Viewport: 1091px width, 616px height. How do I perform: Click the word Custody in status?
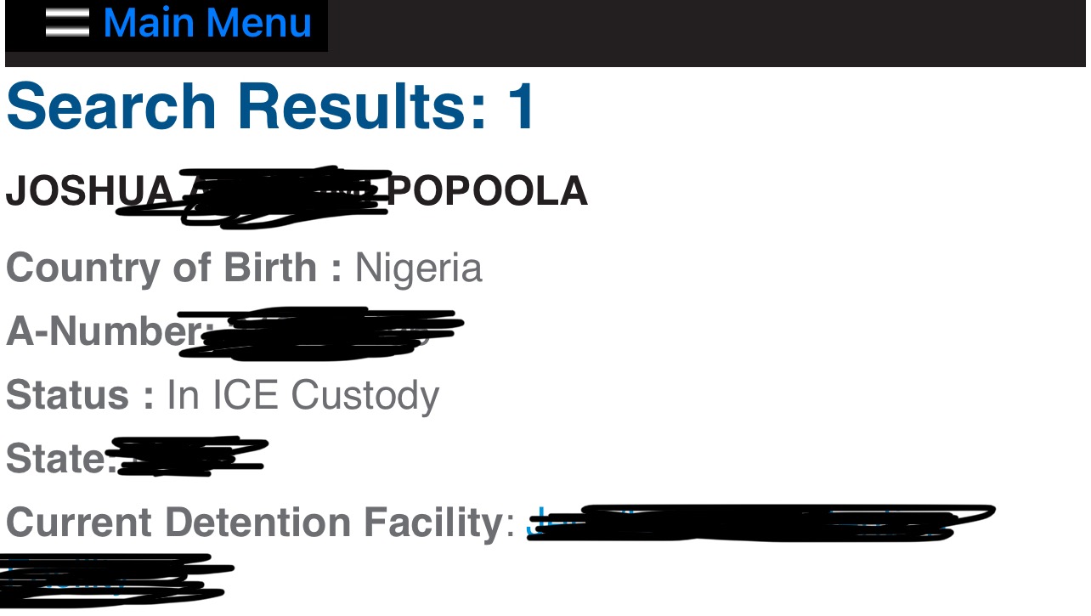(x=365, y=395)
